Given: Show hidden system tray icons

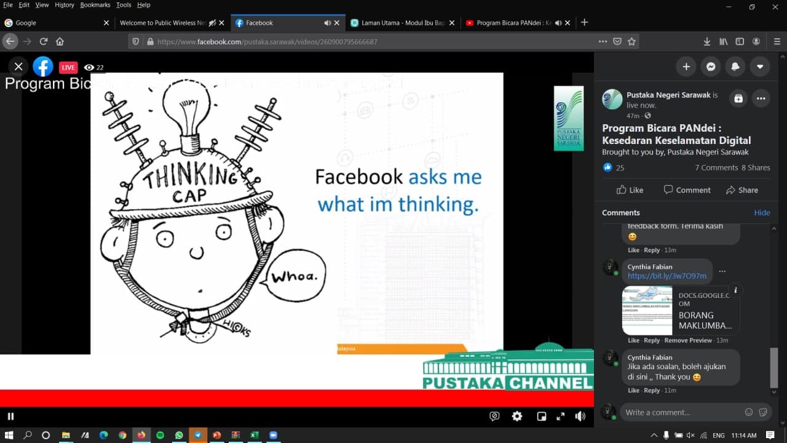Looking at the screenshot, I should click(x=654, y=435).
